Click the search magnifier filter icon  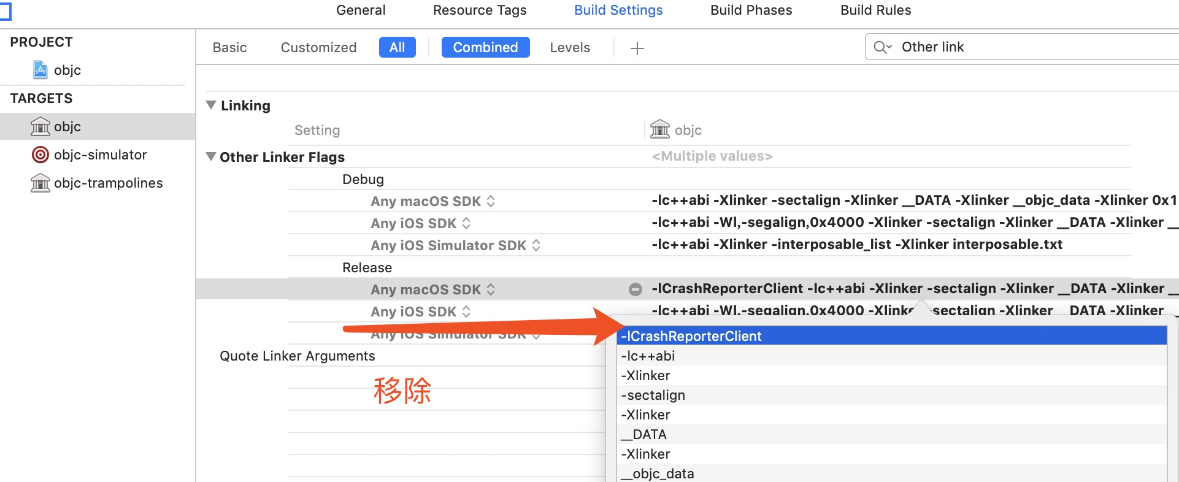[x=882, y=47]
